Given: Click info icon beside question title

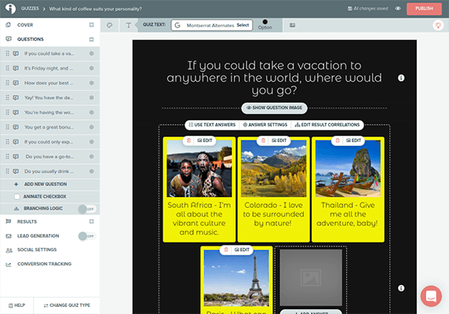Looking at the screenshot, I should click(x=401, y=78).
